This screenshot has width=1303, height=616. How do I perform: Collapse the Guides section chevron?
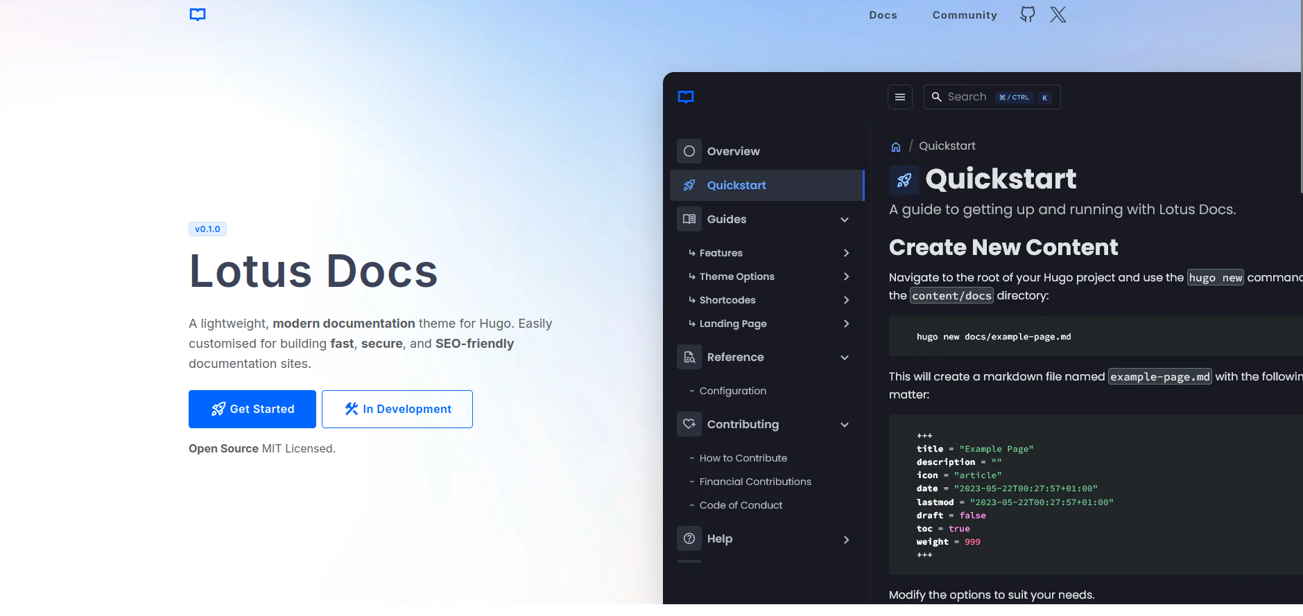[x=845, y=220]
